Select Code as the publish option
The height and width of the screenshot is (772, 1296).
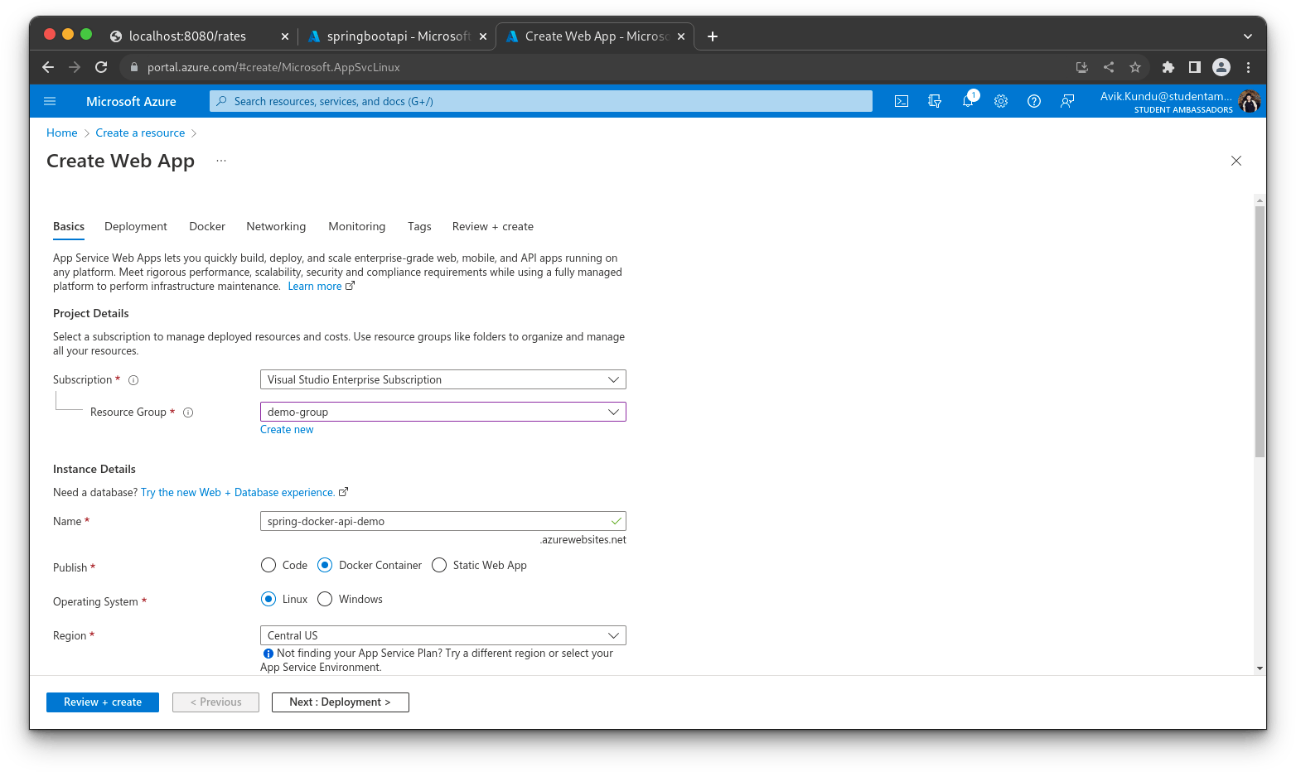click(x=268, y=565)
